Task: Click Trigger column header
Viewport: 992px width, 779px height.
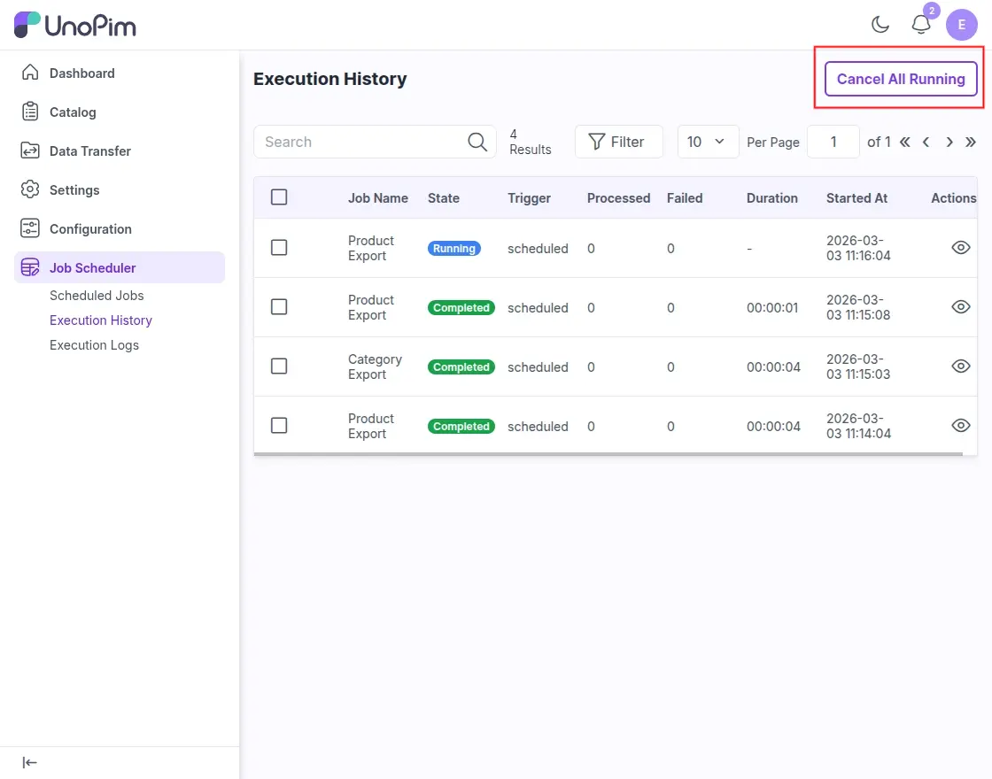Action: pos(529,198)
